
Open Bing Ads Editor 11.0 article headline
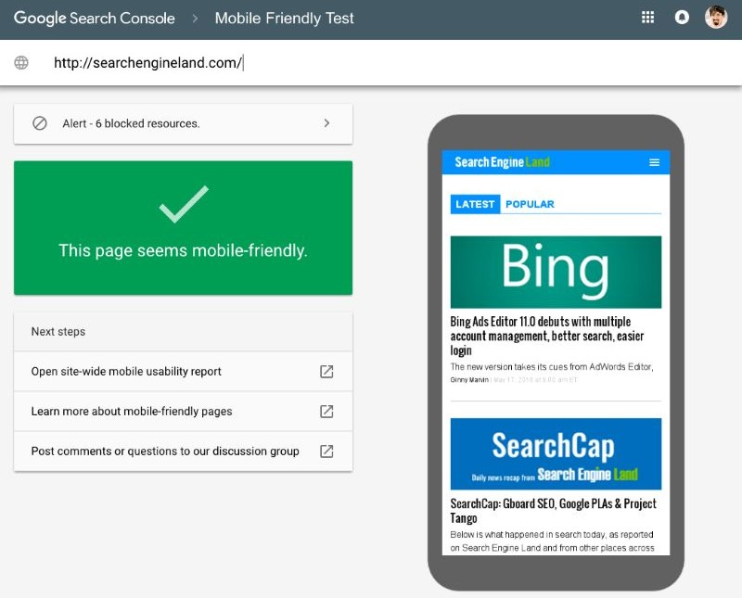(x=547, y=336)
